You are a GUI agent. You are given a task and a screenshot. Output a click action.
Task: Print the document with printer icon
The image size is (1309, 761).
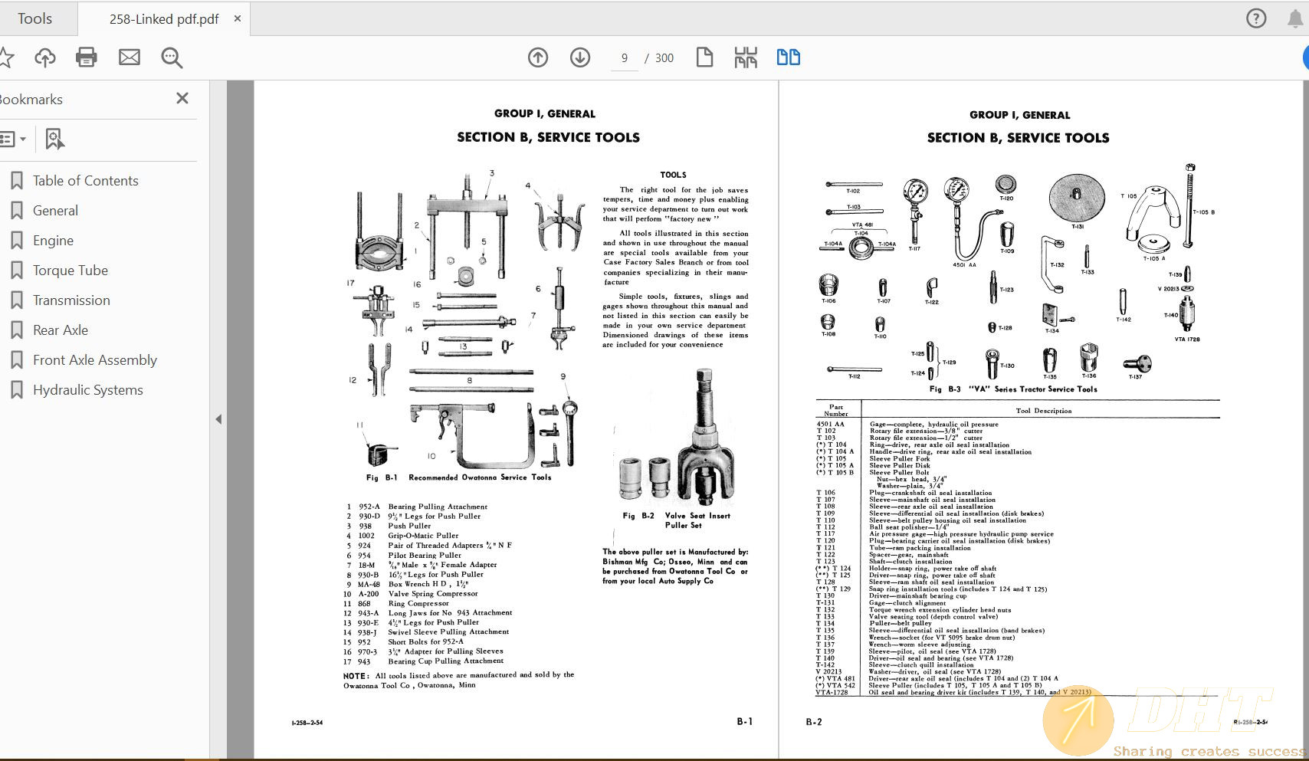click(87, 57)
